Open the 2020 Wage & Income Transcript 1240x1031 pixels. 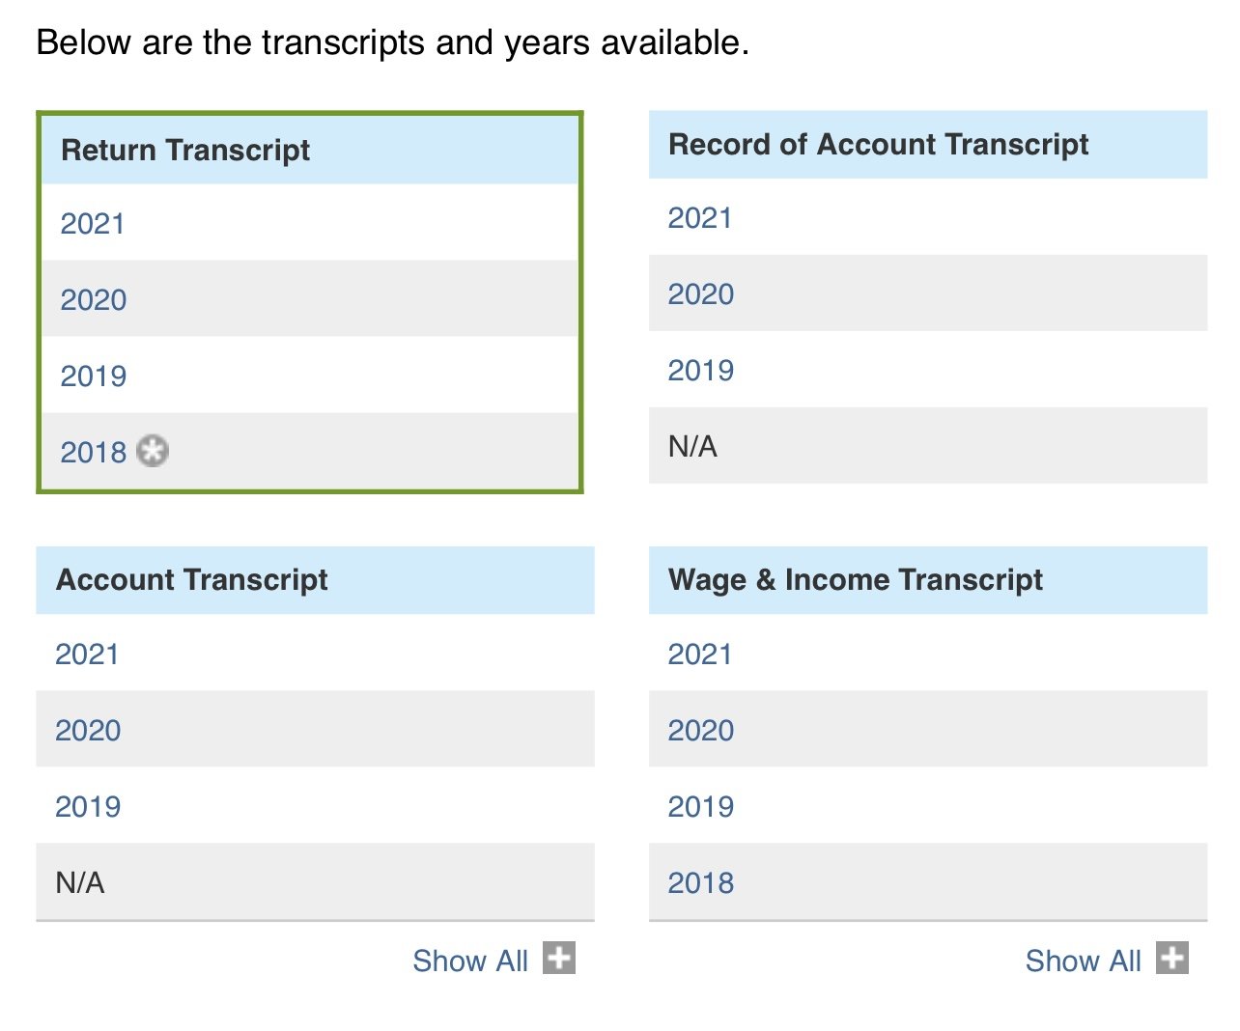[701, 731]
